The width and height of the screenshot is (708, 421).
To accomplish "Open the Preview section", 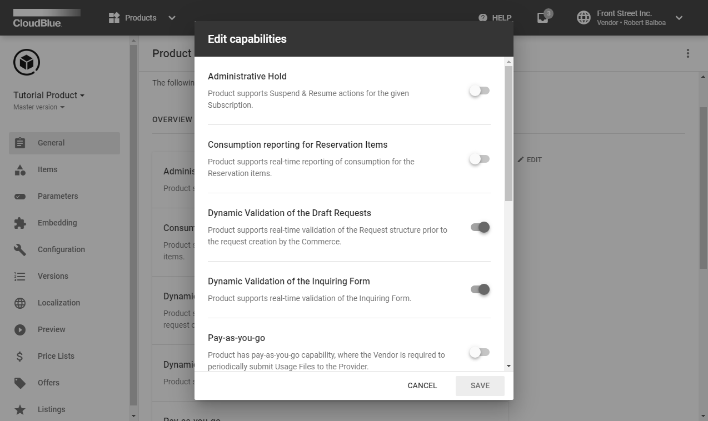I will 51,329.
